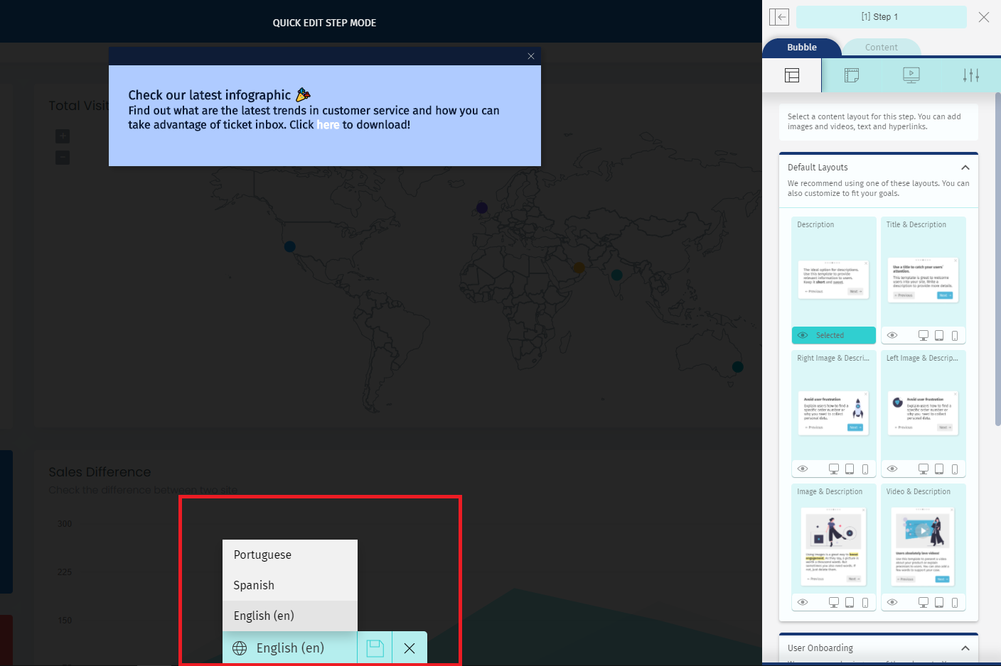Collapse the User Onboarding section
This screenshot has height=666, width=1001.
pyautogui.click(x=965, y=648)
